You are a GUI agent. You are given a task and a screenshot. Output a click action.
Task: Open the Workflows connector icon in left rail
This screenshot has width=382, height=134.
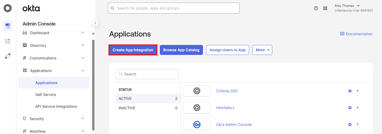pyautogui.click(x=8, y=56)
